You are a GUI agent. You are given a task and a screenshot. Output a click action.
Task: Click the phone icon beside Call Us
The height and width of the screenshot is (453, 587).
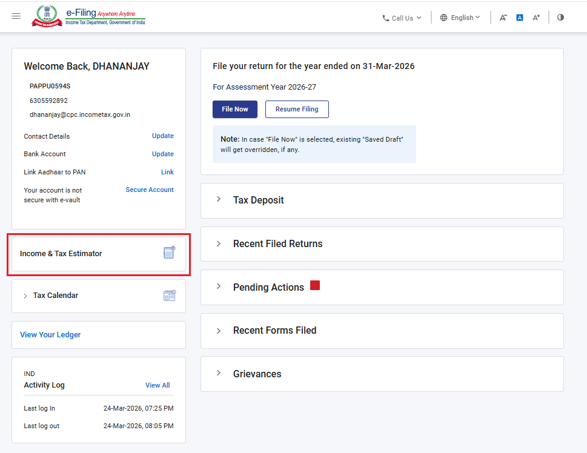tap(386, 18)
